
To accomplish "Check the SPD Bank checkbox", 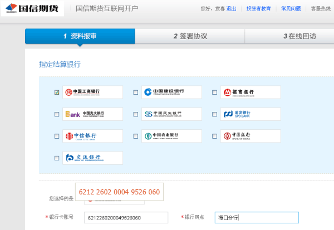I will pyautogui.click(x=214, y=114).
